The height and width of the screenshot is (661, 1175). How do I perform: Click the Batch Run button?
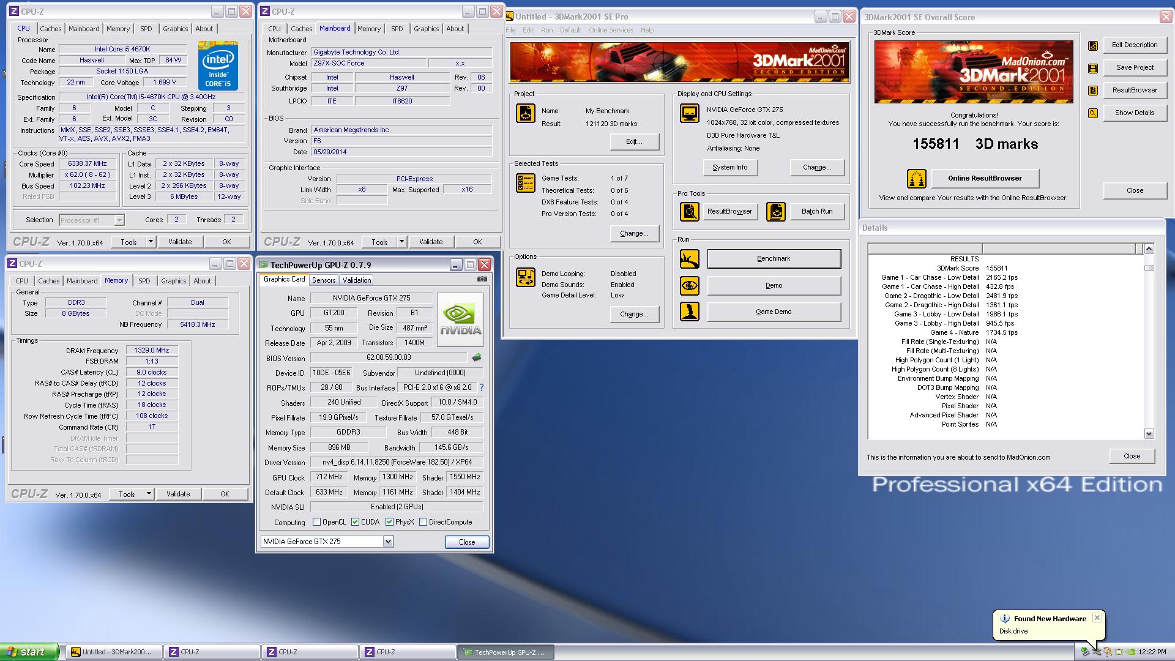[817, 212]
